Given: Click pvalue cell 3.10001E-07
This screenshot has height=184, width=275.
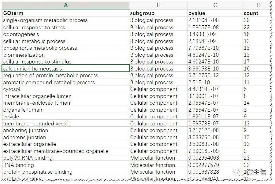Looking at the screenshot, I should [x=215, y=96].
